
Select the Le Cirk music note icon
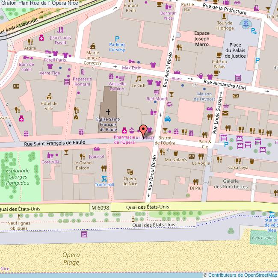(x=139, y=79)
